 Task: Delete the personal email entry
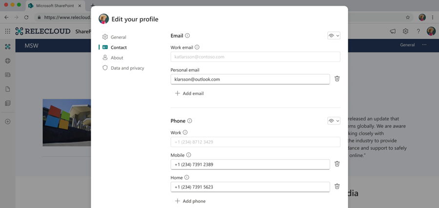(337, 79)
